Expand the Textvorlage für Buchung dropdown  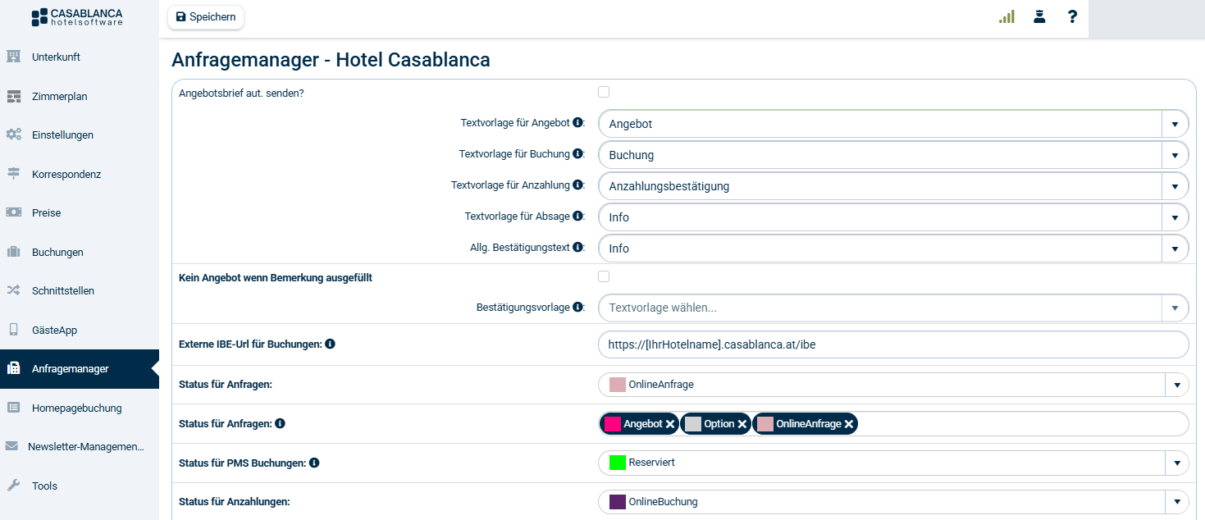pyautogui.click(x=1175, y=155)
